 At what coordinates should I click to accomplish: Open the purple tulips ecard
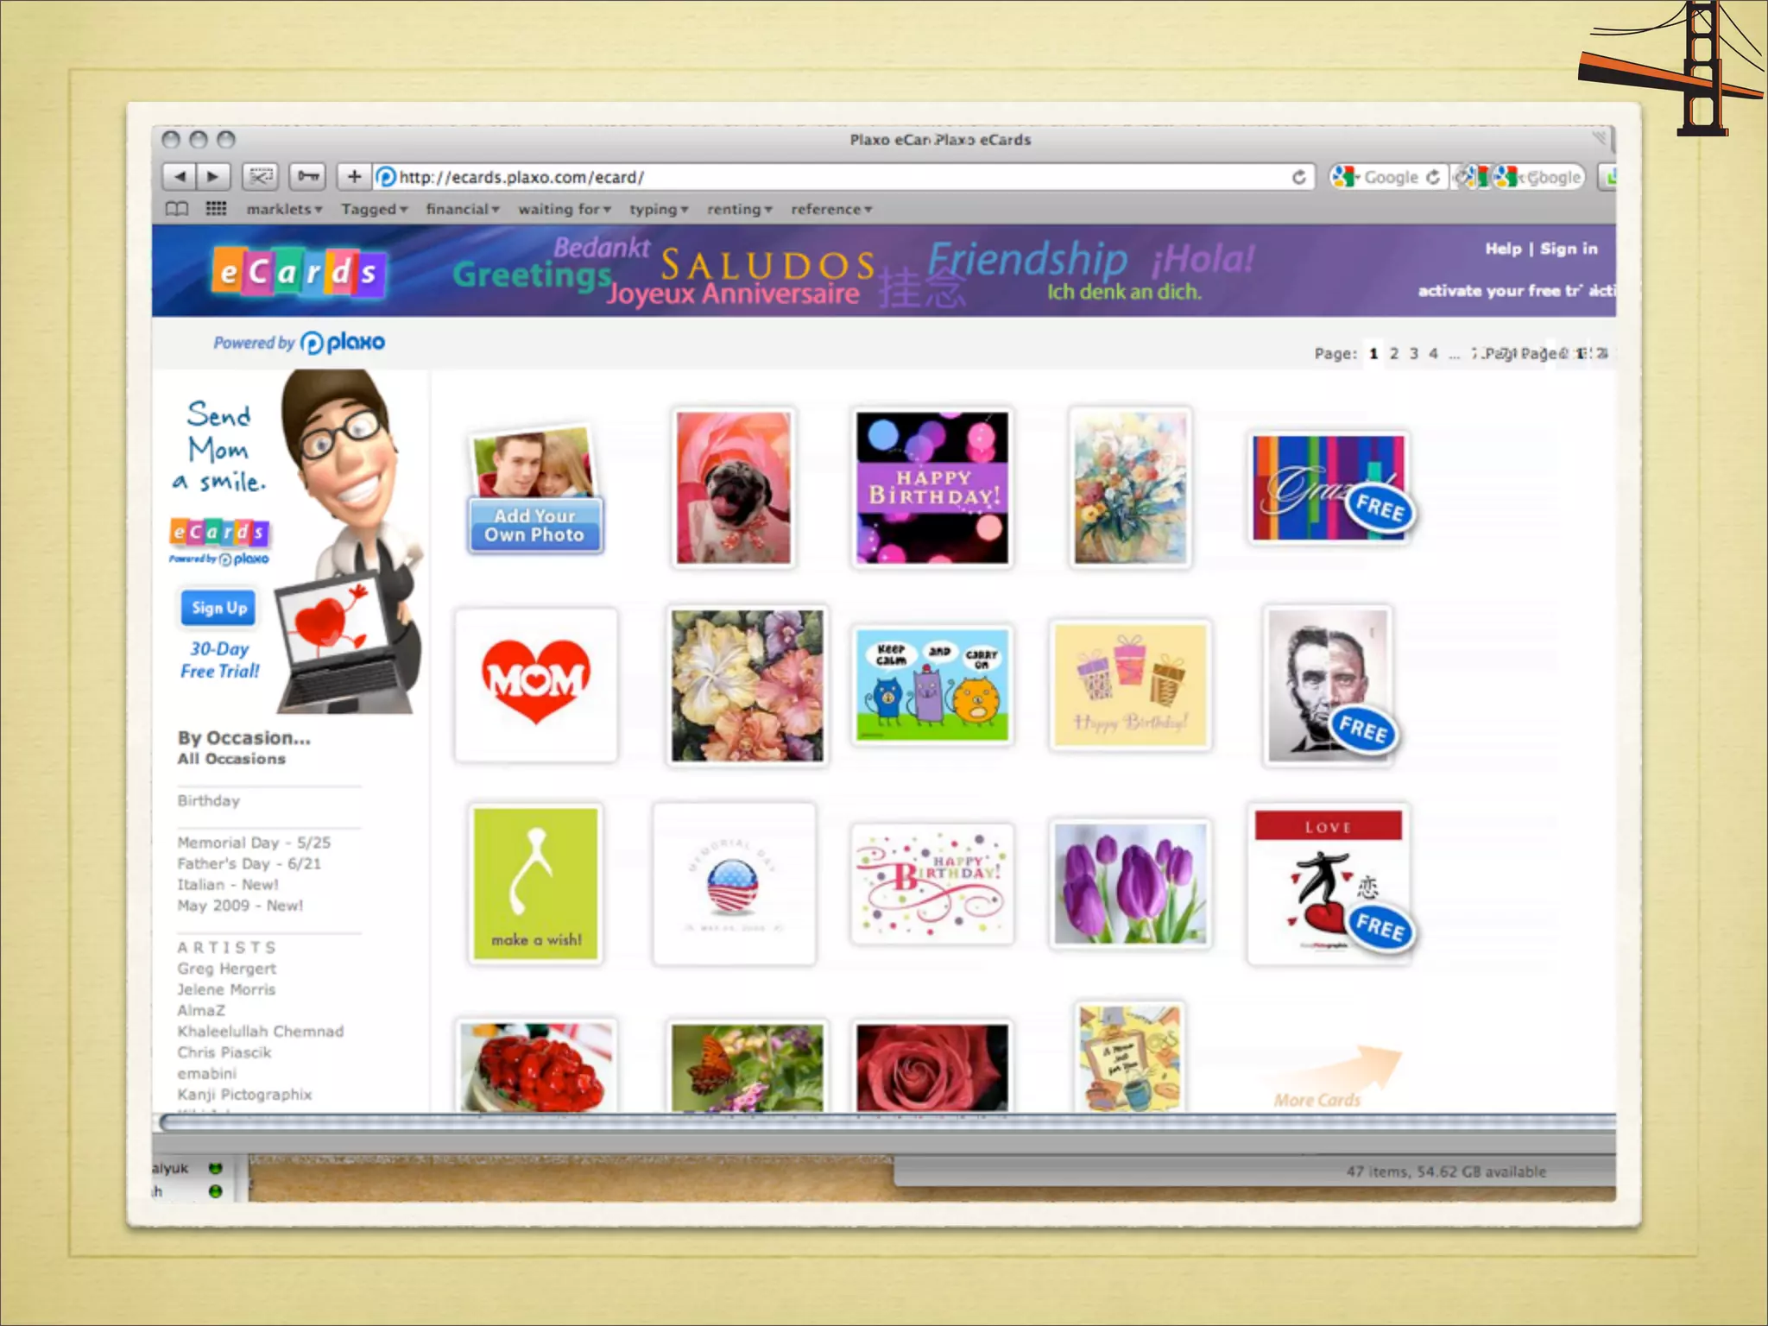coord(1130,884)
